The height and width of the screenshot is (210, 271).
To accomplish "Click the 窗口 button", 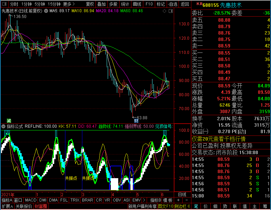I will coord(18,200).
